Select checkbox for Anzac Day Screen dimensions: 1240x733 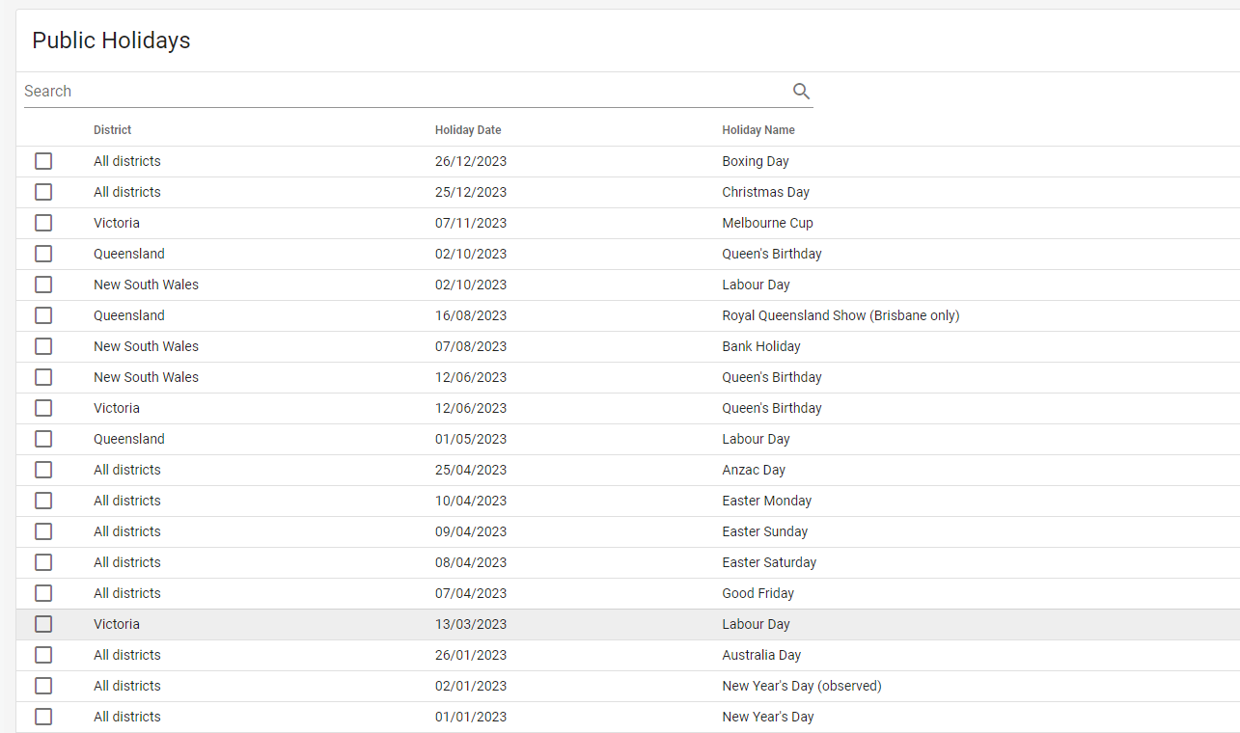click(43, 470)
